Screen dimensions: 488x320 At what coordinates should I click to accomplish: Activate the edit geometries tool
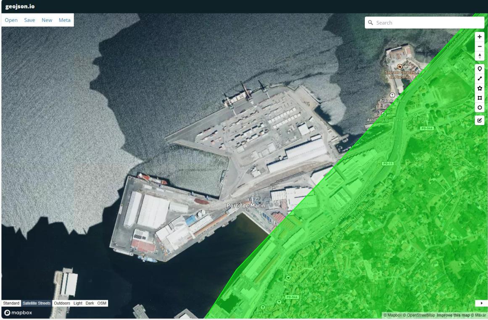click(x=479, y=121)
